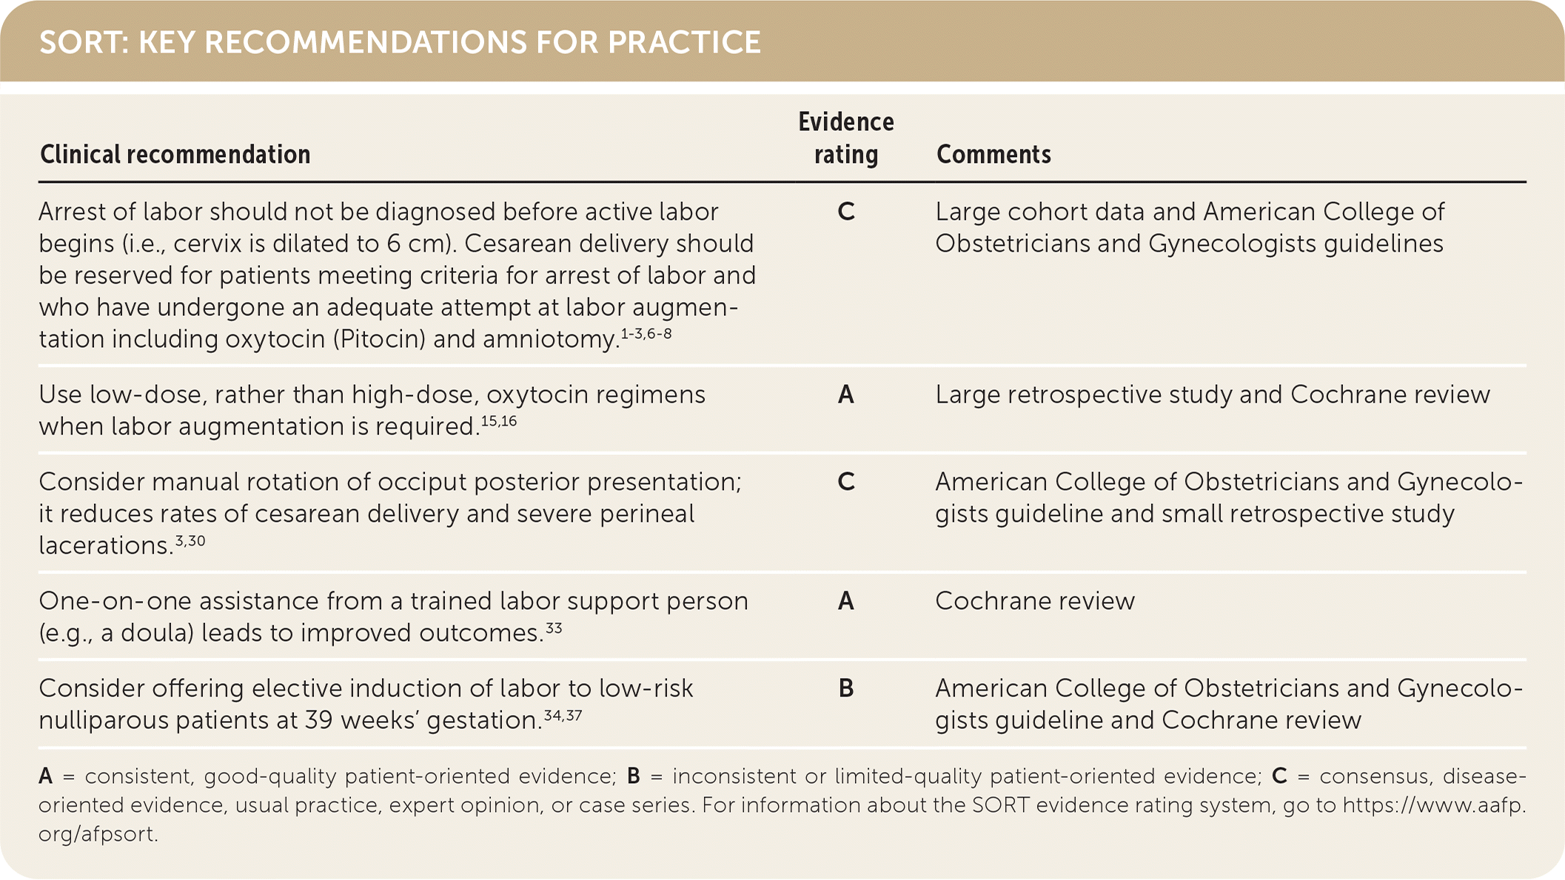
Task: Open reference 33 after improved outcomes
Action: pyautogui.click(x=554, y=628)
